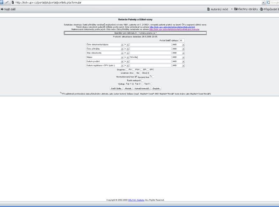
Task: Open the address bar history dropdown arrow
Action: coord(263,2)
